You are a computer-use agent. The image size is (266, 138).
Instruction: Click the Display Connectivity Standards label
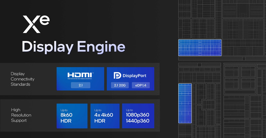click(22, 79)
